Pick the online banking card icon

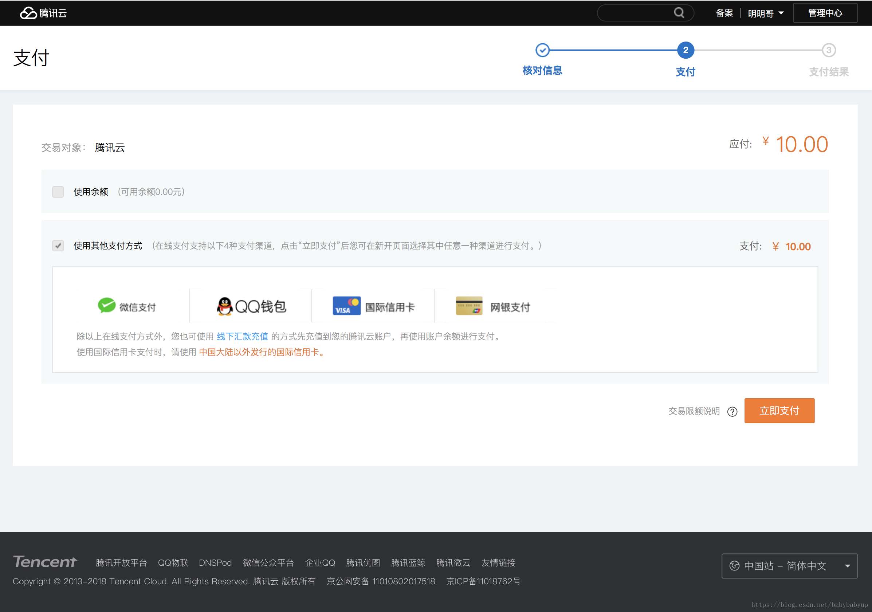pos(469,306)
